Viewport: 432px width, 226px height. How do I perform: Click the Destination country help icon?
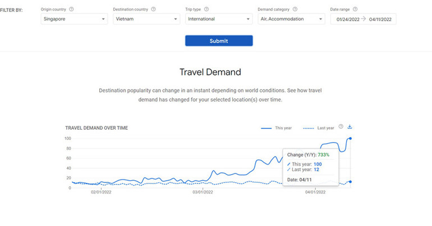click(x=154, y=9)
